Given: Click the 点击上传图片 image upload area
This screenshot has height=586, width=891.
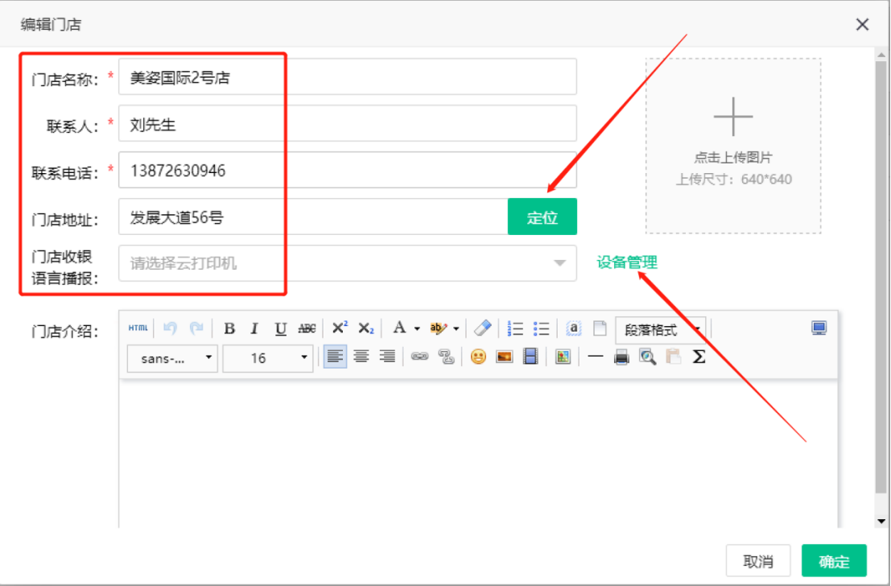Looking at the screenshot, I should (732, 146).
